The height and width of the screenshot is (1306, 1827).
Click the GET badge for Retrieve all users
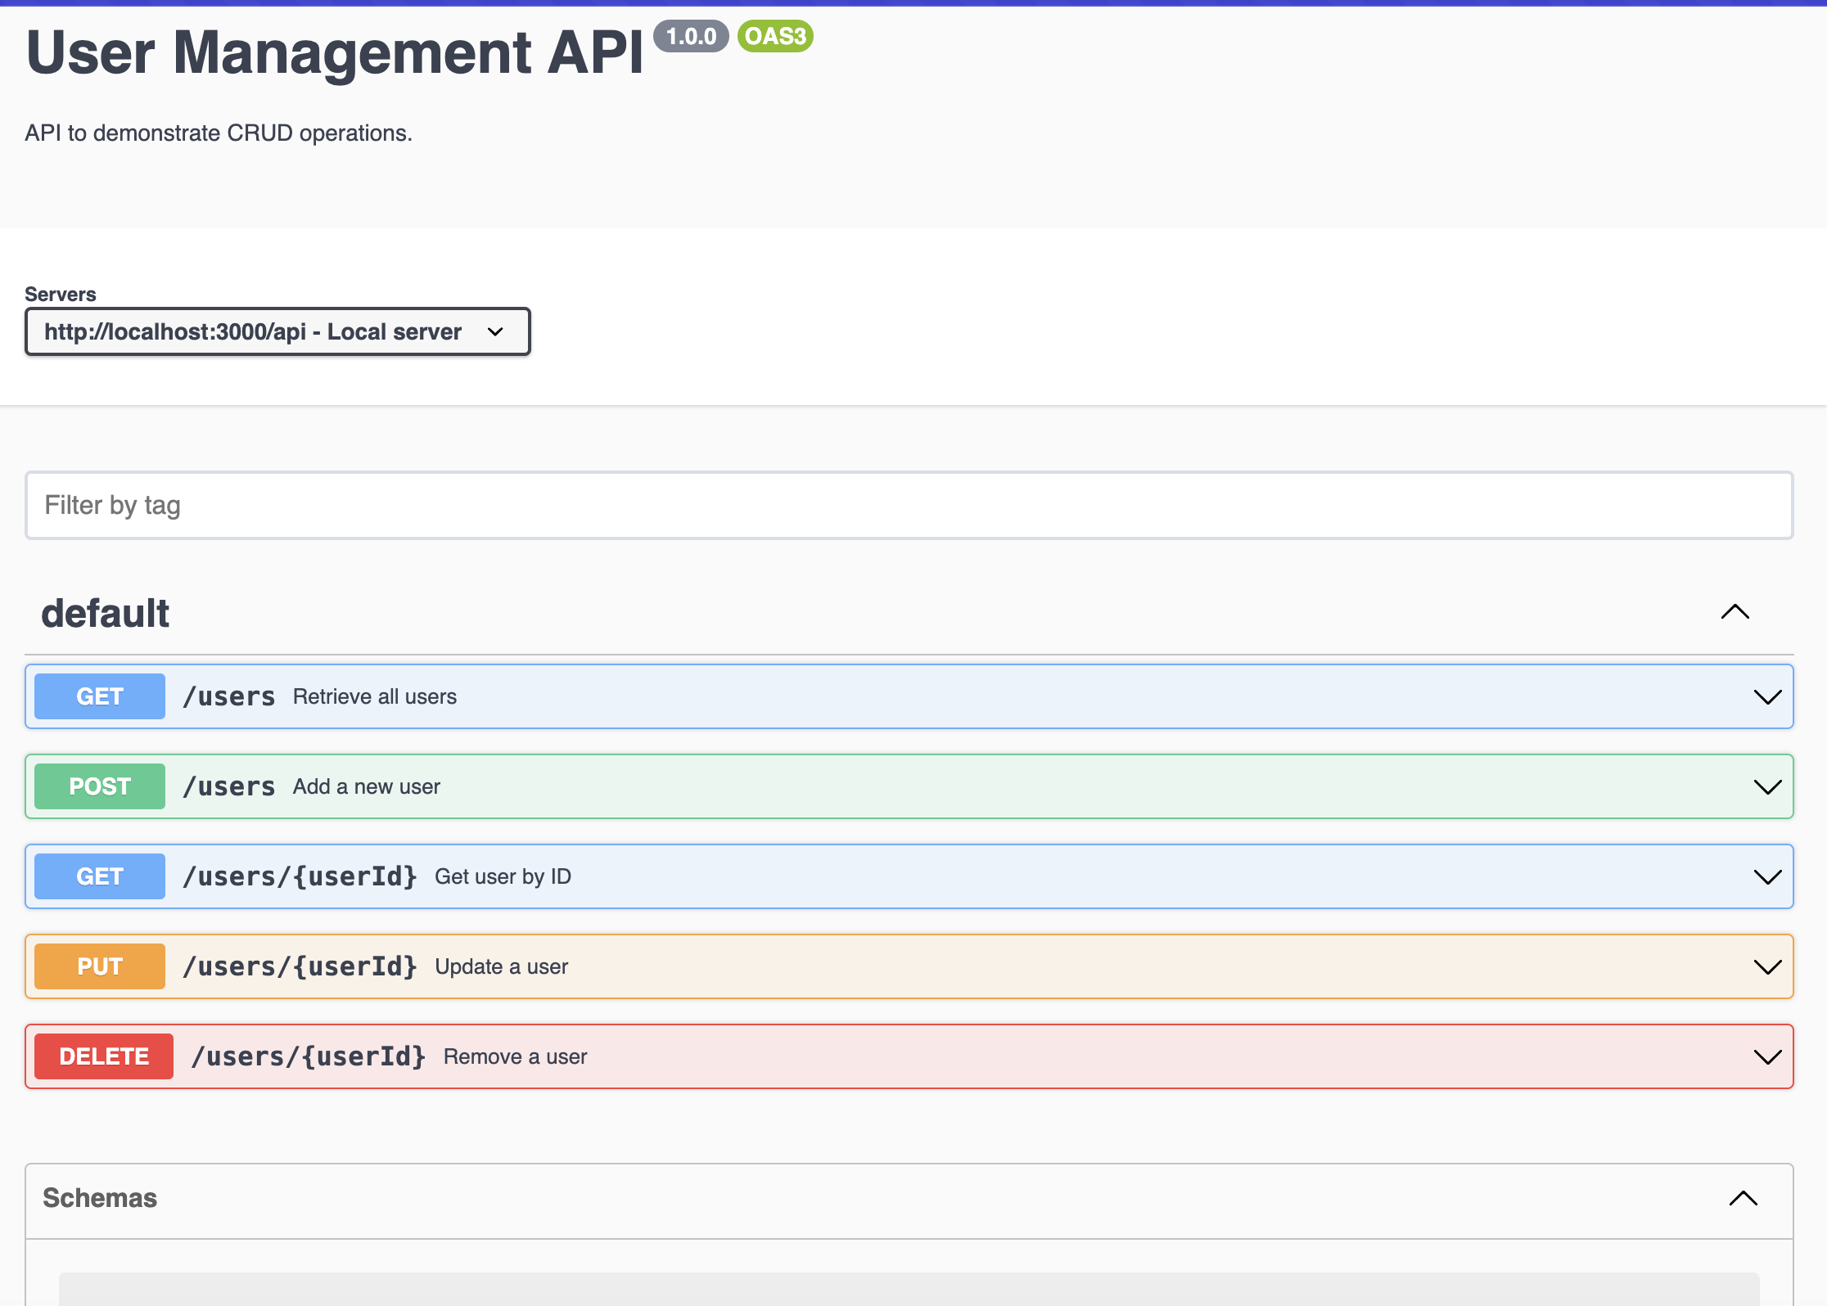[100, 696]
